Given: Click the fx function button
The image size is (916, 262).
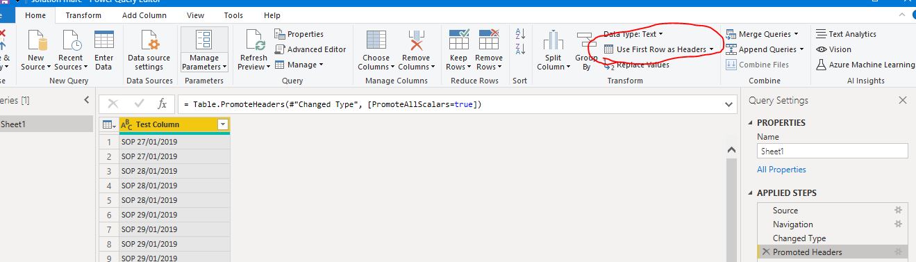Looking at the screenshot, I should [x=162, y=104].
